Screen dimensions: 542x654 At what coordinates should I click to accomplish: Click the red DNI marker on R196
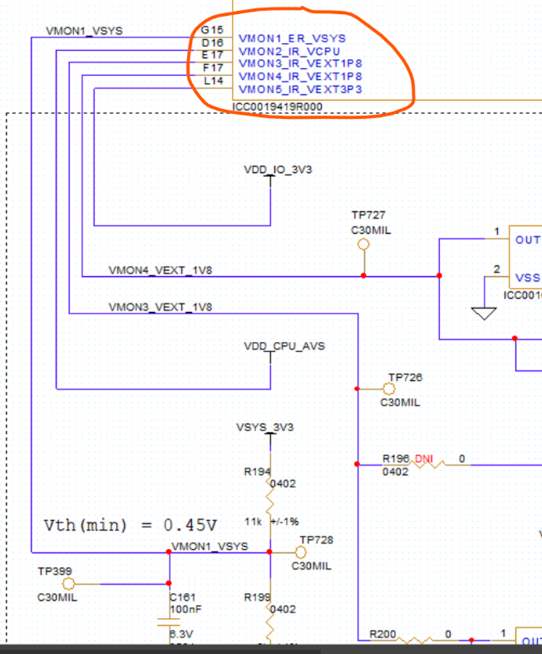pyautogui.click(x=424, y=459)
